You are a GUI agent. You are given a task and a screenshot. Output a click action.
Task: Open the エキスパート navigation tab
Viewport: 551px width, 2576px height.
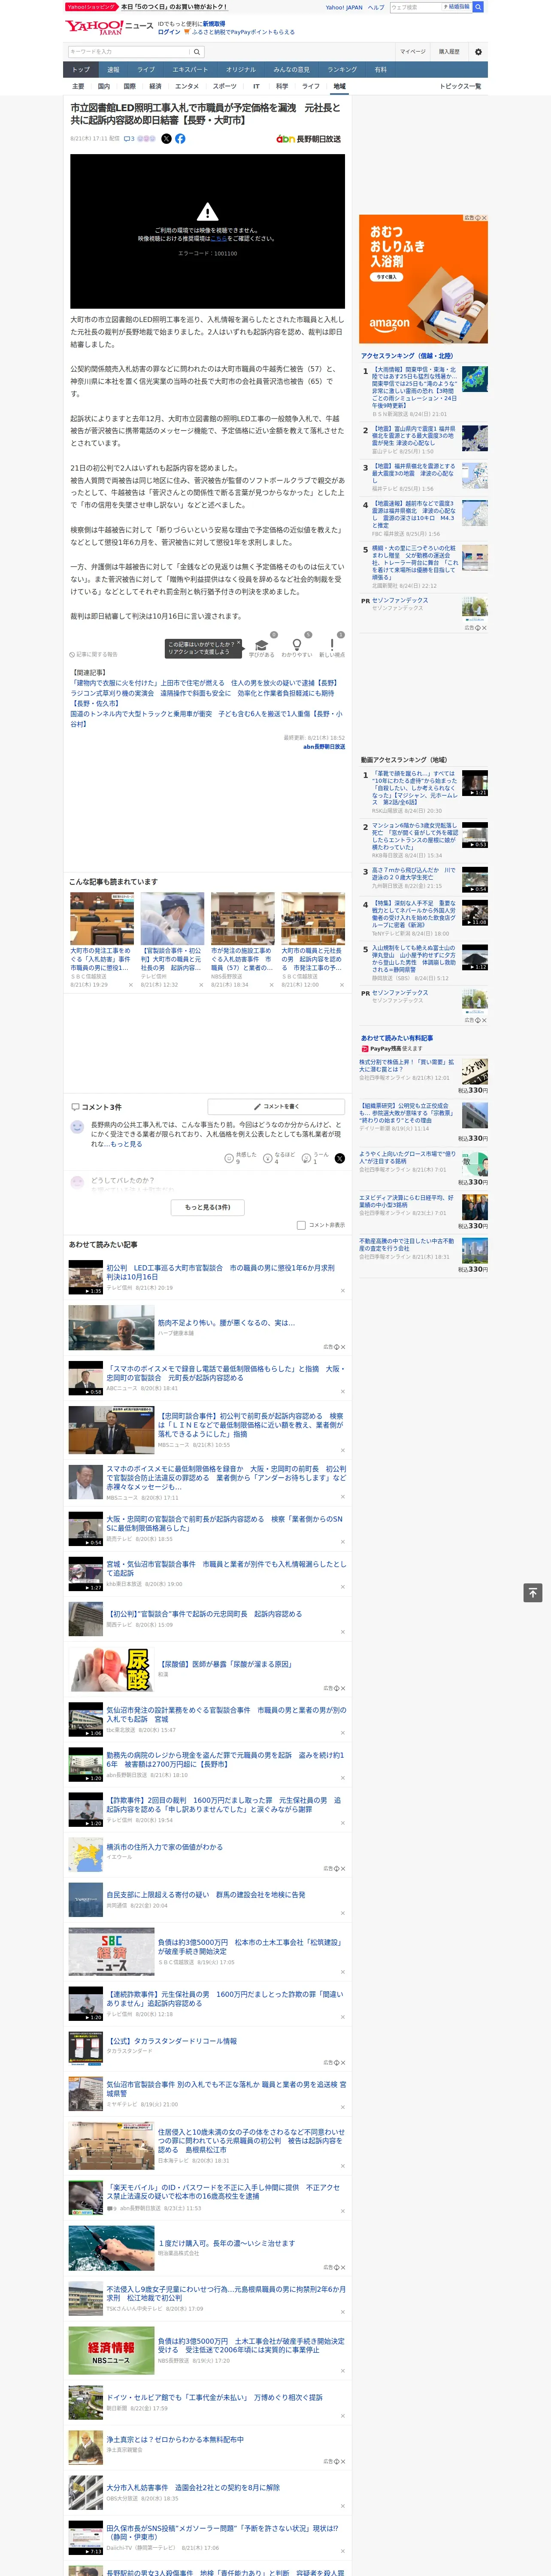190,70
